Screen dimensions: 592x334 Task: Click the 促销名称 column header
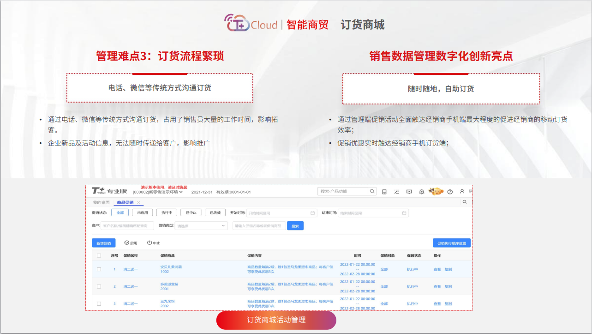point(131,255)
